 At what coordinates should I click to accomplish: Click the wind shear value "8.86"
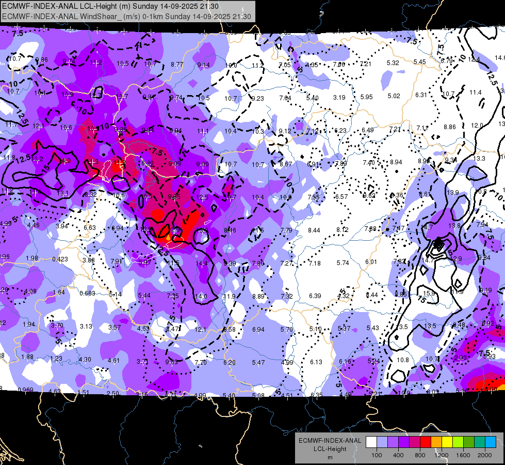click(450, 127)
